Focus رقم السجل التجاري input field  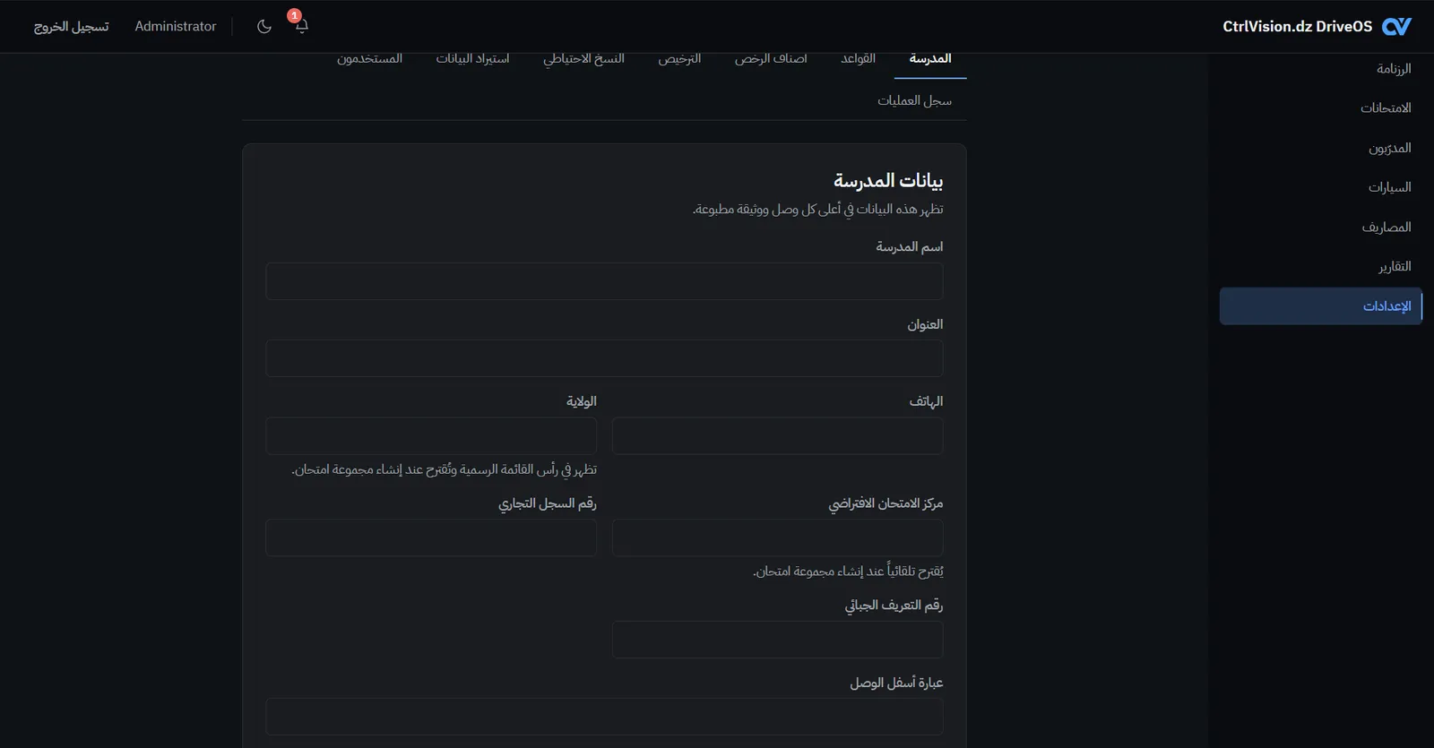(431, 537)
